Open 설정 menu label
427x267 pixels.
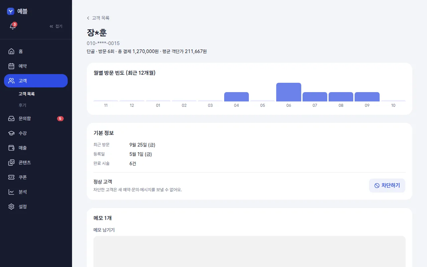[x=23, y=207]
